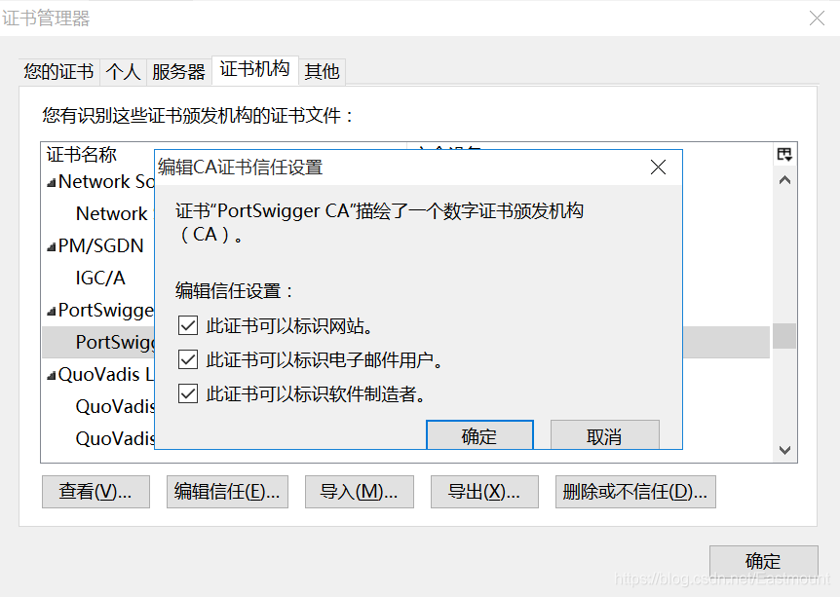The width and height of the screenshot is (840, 597).
Task: Click the 导出(X)... button
Action: click(x=484, y=492)
